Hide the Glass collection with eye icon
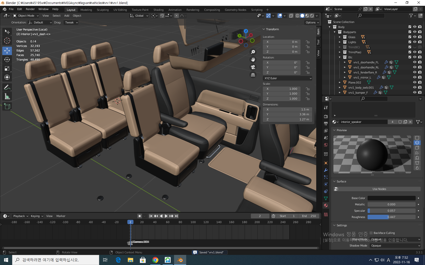The image size is (425, 265). (x=415, y=37)
